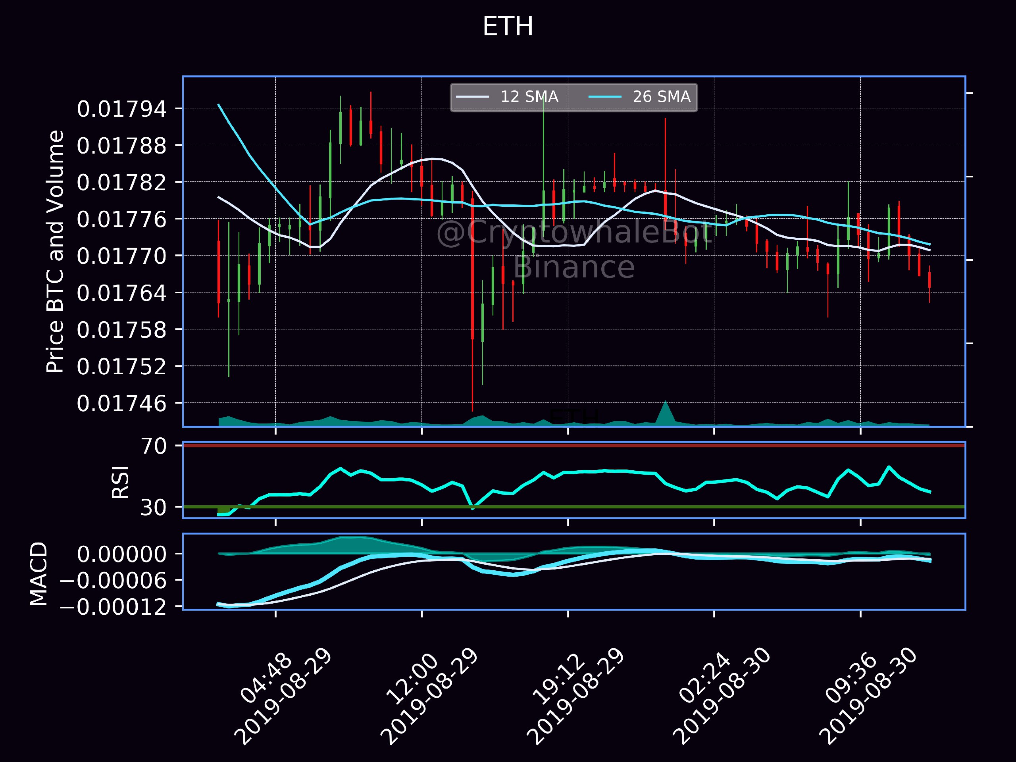Click the MACD axis title
The width and height of the screenshot is (1016, 762).
(38, 573)
